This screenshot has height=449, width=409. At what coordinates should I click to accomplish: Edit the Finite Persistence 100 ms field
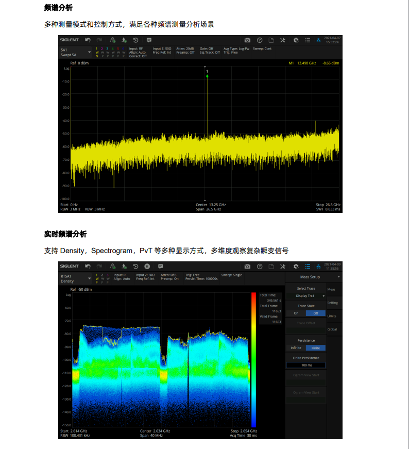coord(306,365)
